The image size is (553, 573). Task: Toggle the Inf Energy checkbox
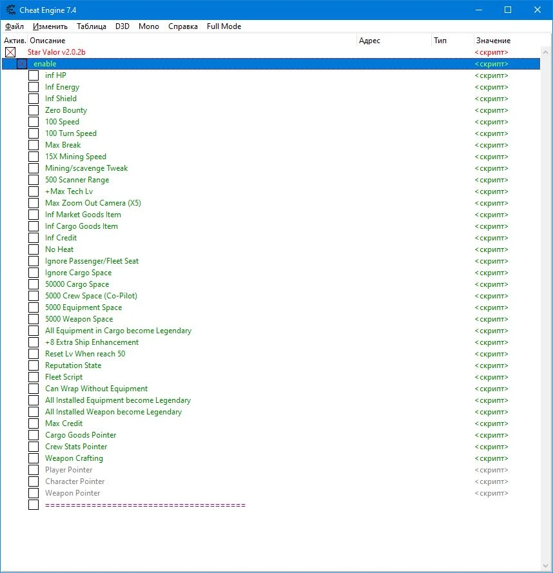coord(34,87)
